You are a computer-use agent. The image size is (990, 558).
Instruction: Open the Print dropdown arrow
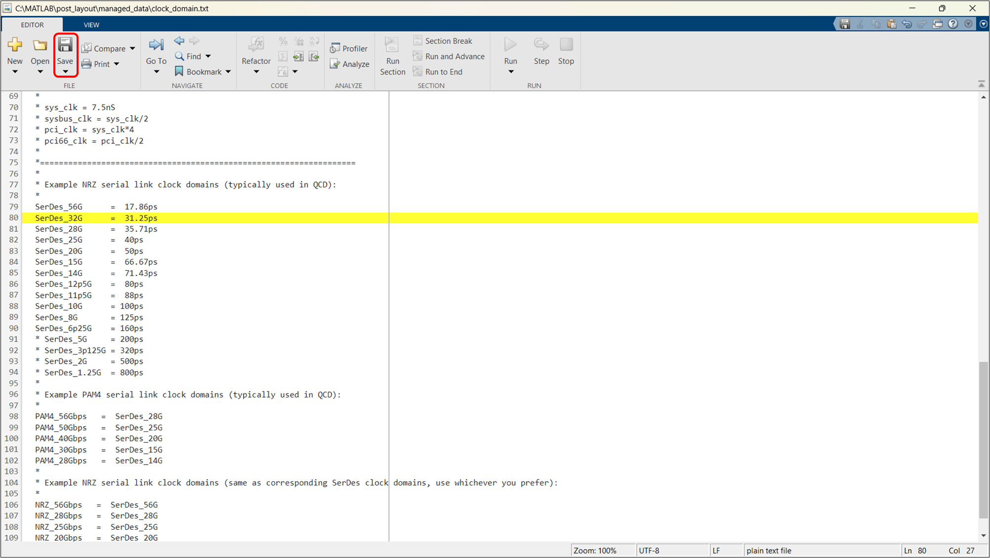tap(117, 64)
